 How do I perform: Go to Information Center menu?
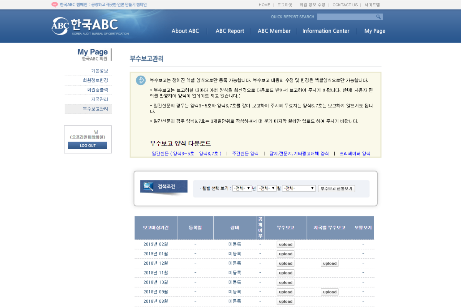[326, 31]
